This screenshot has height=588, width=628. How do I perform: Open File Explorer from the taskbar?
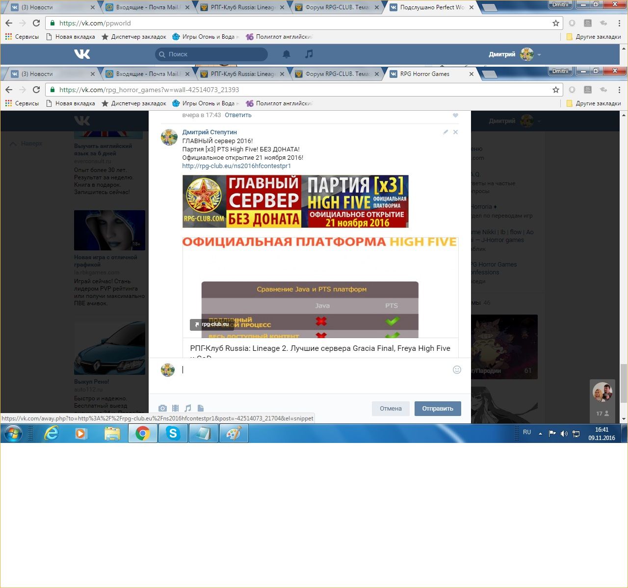[x=112, y=434]
